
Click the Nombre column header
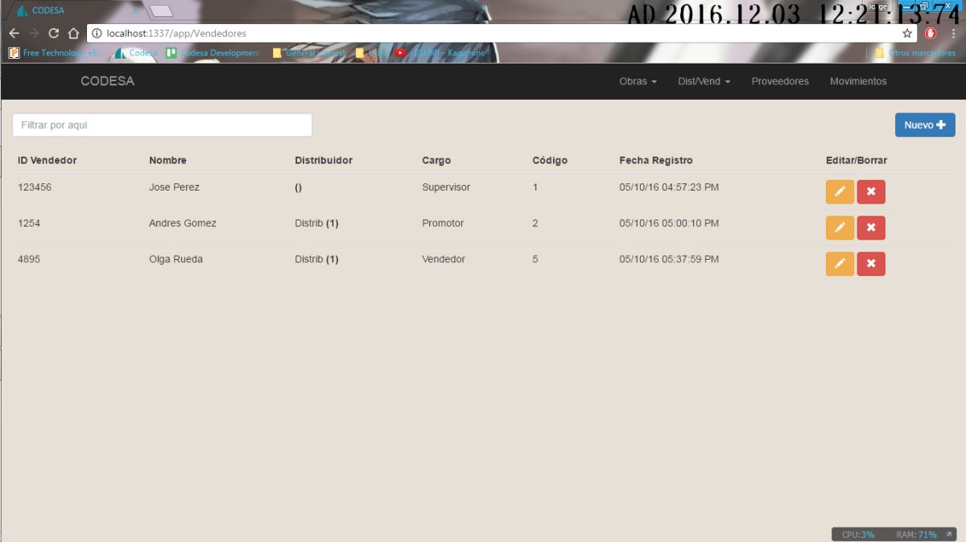pyautogui.click(x=167, y=160)
